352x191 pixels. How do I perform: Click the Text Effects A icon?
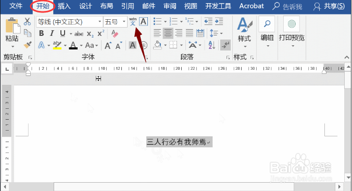tap(41, 45)
